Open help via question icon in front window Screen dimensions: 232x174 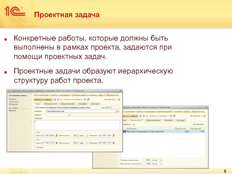tap(119, 99)
